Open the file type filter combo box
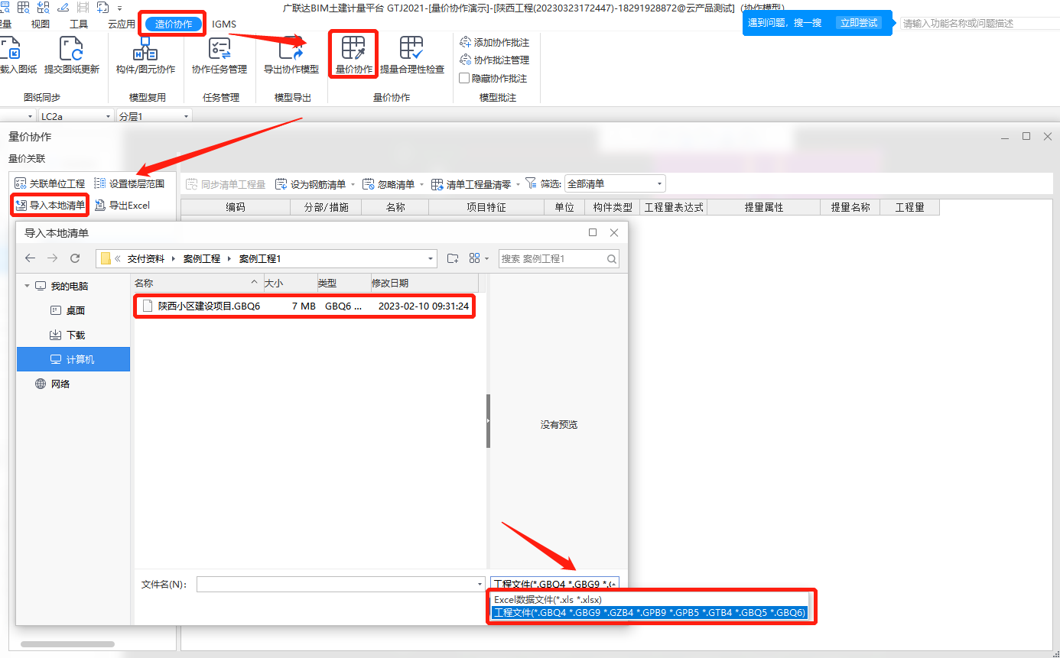Screen dimensions: 1060x658 click(554, 584)
